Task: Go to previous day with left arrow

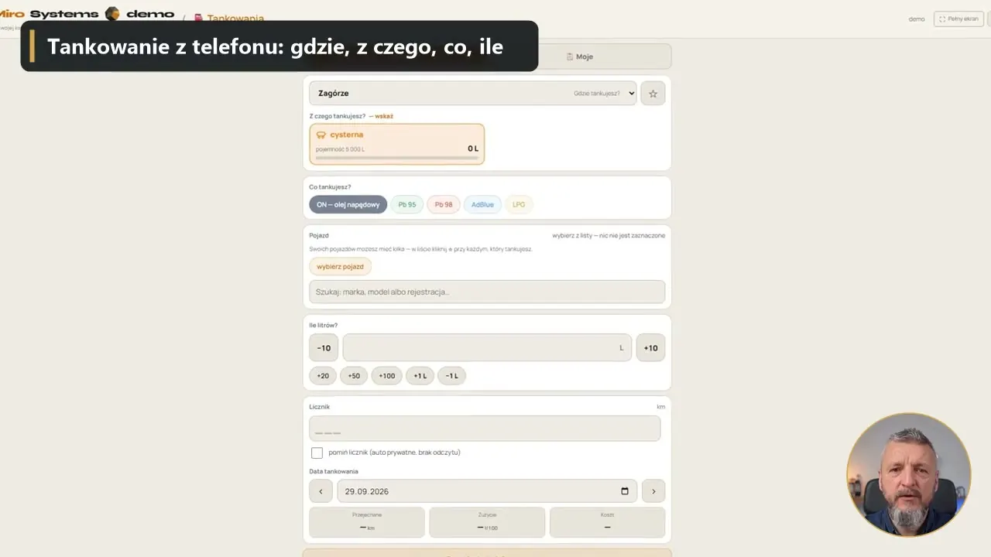Action: click(321, 491)
